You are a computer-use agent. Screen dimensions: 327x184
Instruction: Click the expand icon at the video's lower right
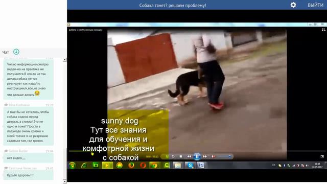(x=322, y=156)
